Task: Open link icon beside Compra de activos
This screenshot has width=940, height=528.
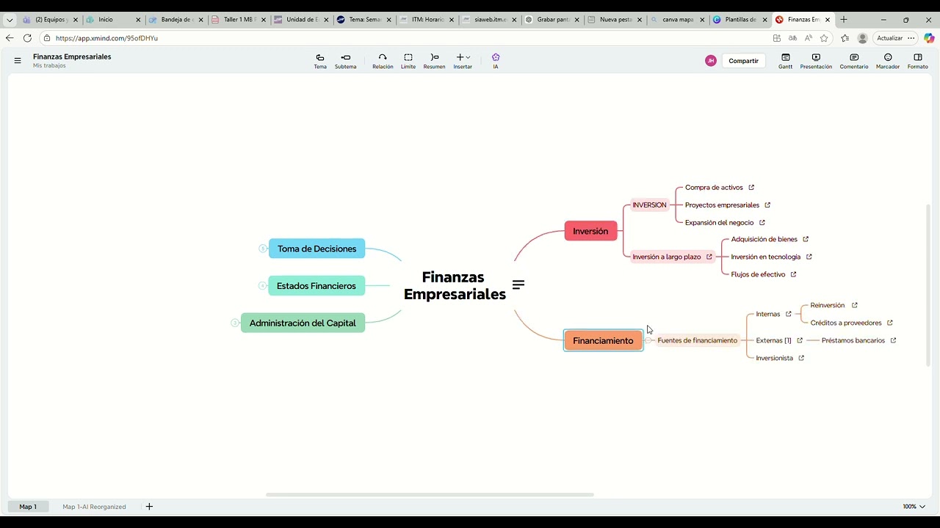Action: pos(751,188)
